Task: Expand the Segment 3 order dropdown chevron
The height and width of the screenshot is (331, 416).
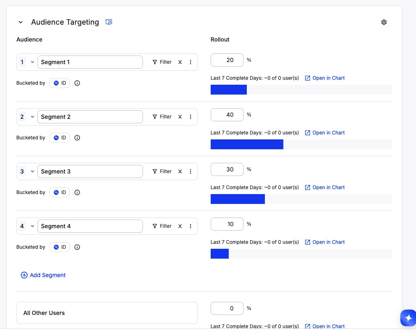Action: 32,171
